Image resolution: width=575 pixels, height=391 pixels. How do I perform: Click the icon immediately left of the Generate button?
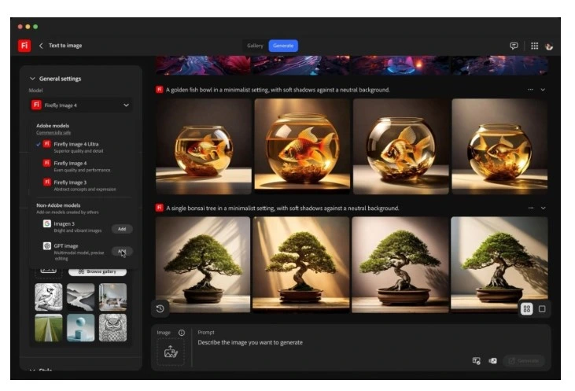492,361
